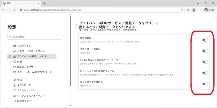
Task: Click the プロファイル sidebar icon
Action: (15, 46)
